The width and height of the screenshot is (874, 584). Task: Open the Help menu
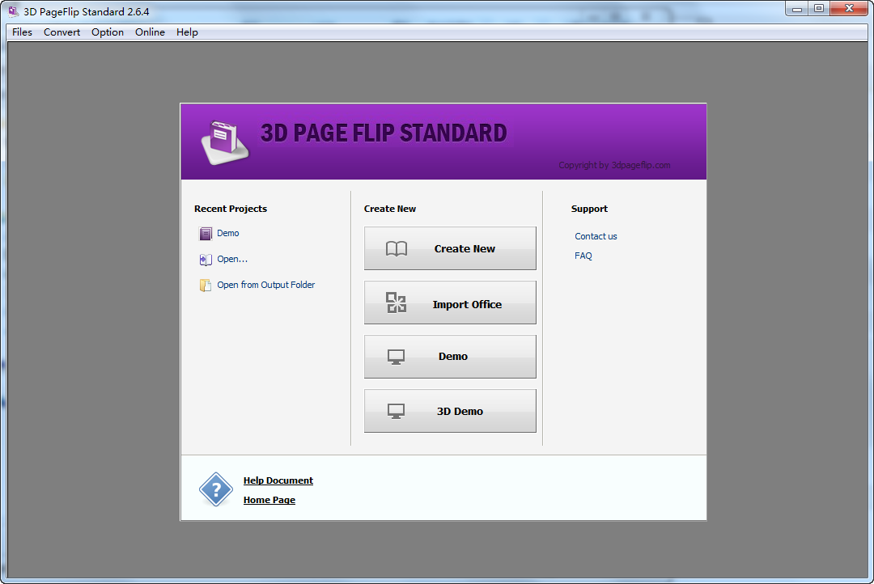pos(187,32)
